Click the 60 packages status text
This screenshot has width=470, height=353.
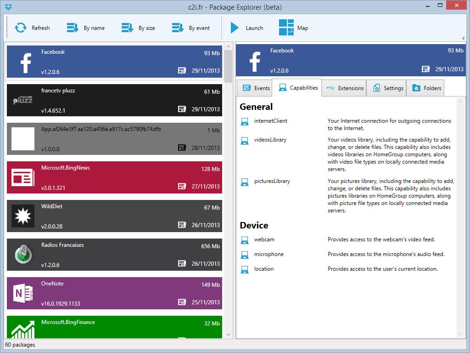[x=20, y=345]
